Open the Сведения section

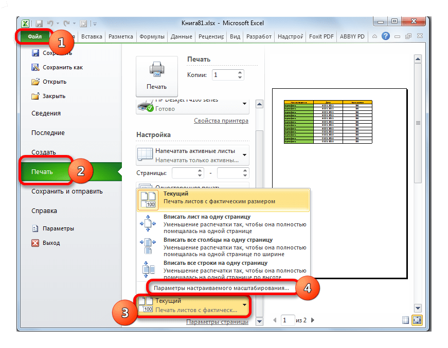(46, 113)
